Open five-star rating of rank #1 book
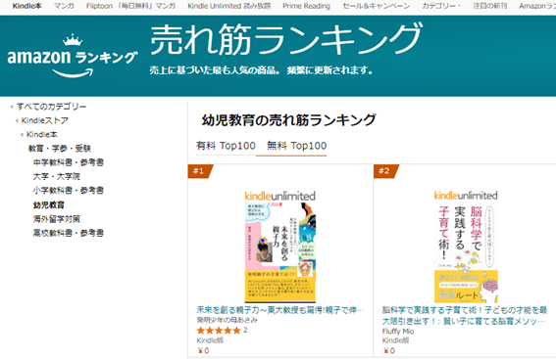The width and height of the screenshot is (556, 359). 219,331
